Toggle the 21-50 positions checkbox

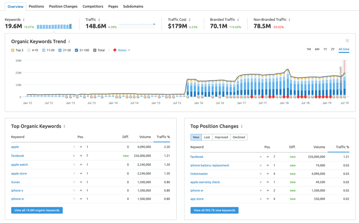tap(60, 50)
